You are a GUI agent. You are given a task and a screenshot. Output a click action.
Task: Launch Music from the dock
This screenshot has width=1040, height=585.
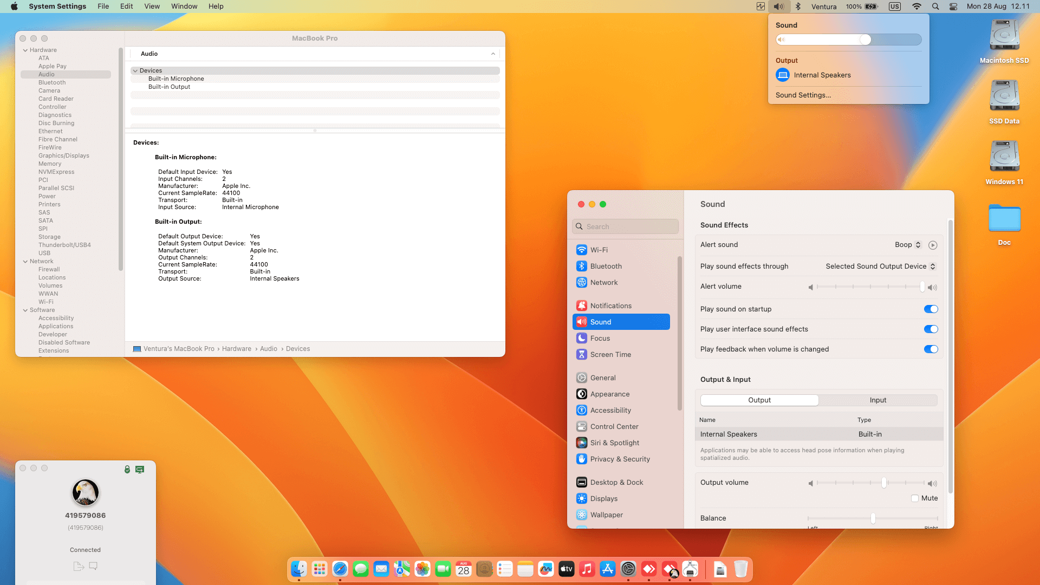pyautogui.click(x=587, y=569)
